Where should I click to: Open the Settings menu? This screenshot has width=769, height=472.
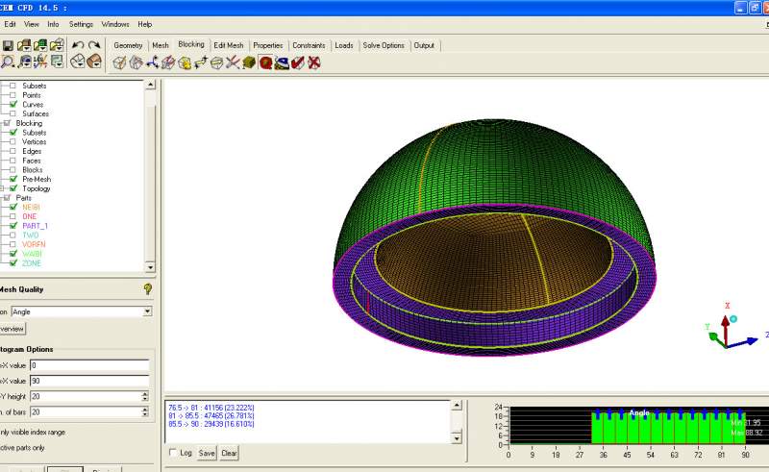[82, 23]
